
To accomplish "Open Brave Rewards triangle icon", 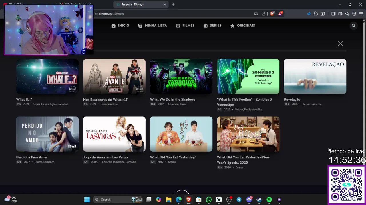I will (x=280, y=13).
